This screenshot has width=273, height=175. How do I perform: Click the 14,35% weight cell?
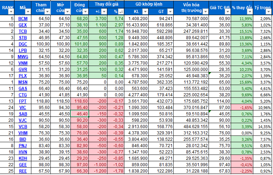[x=263, y=127]
